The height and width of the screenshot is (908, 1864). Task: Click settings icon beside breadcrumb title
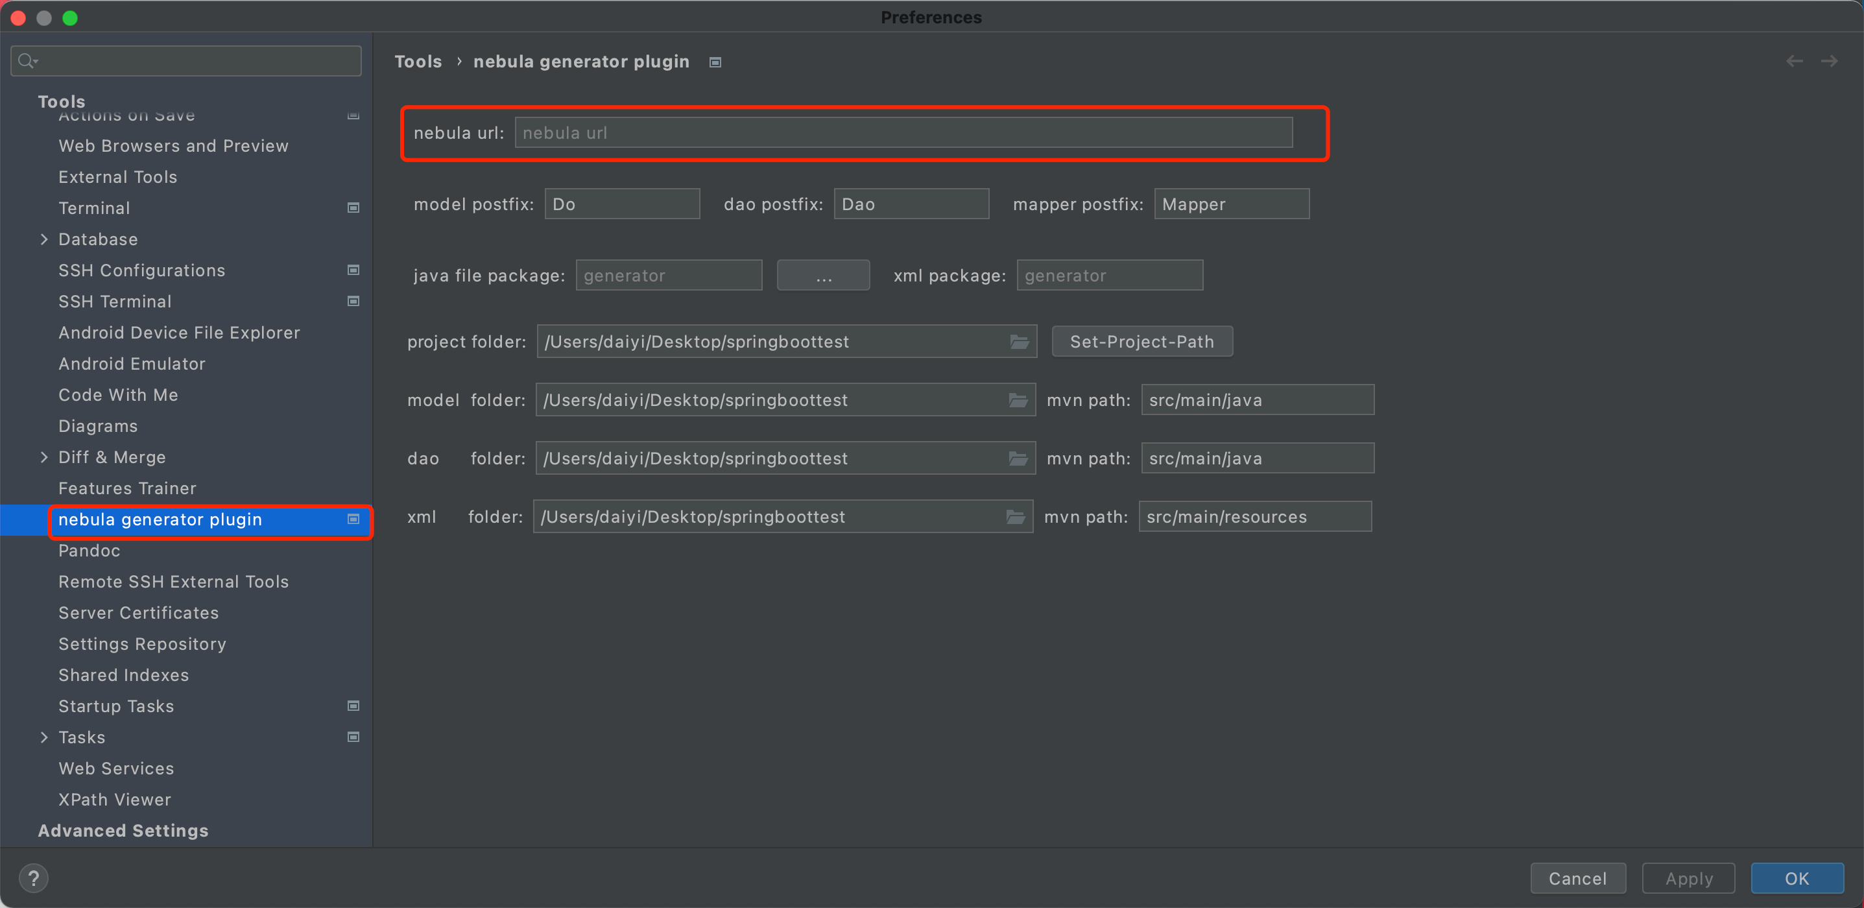pos(715,62)
